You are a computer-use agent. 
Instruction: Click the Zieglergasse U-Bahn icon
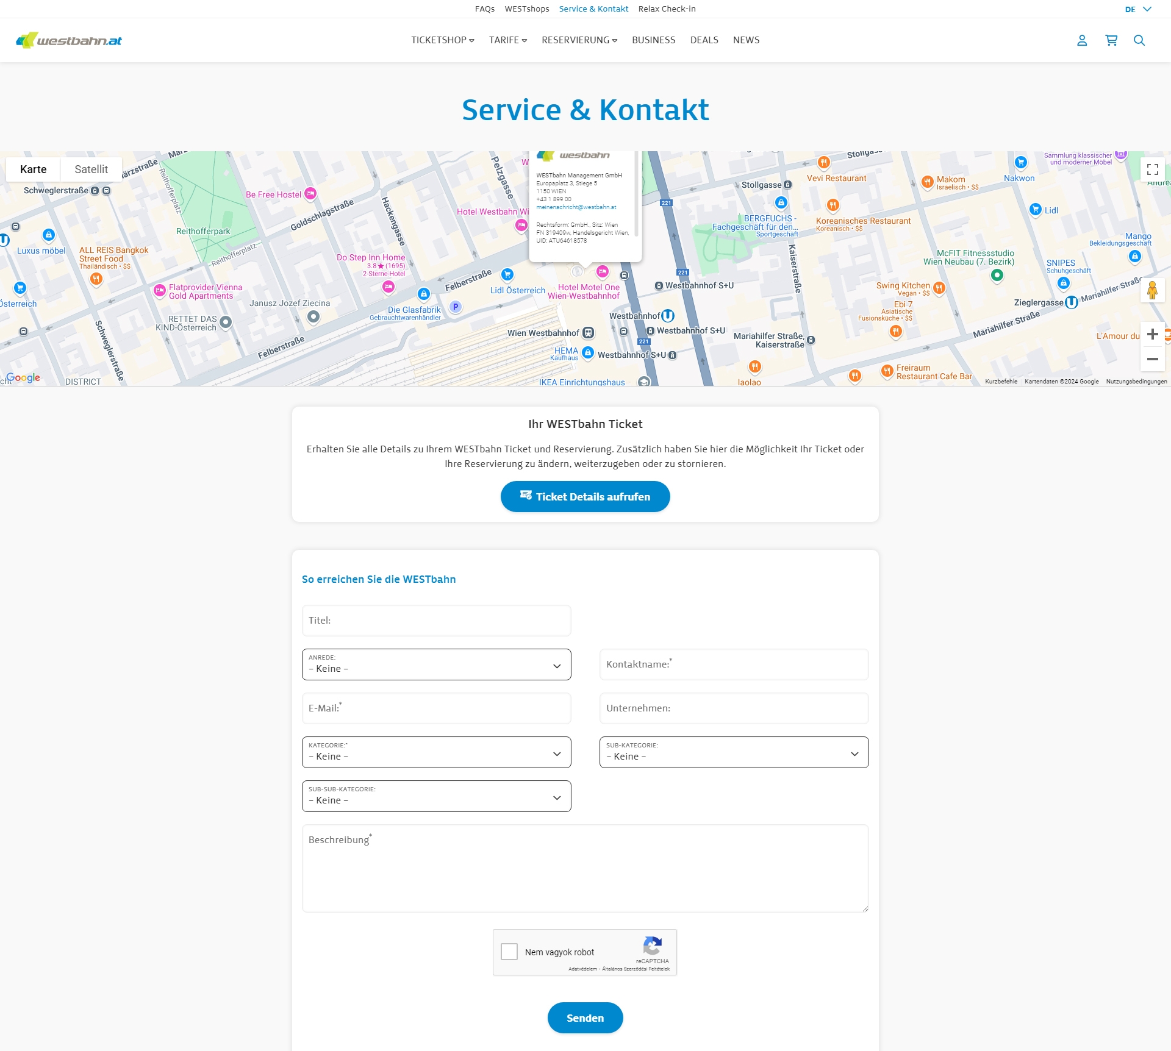(1072, 302)
